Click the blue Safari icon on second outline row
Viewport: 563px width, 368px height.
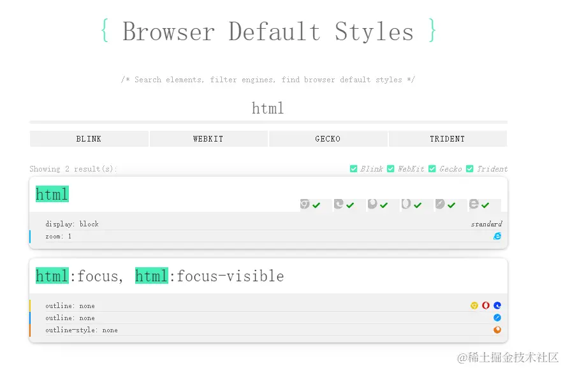click(x=497, y=318)
